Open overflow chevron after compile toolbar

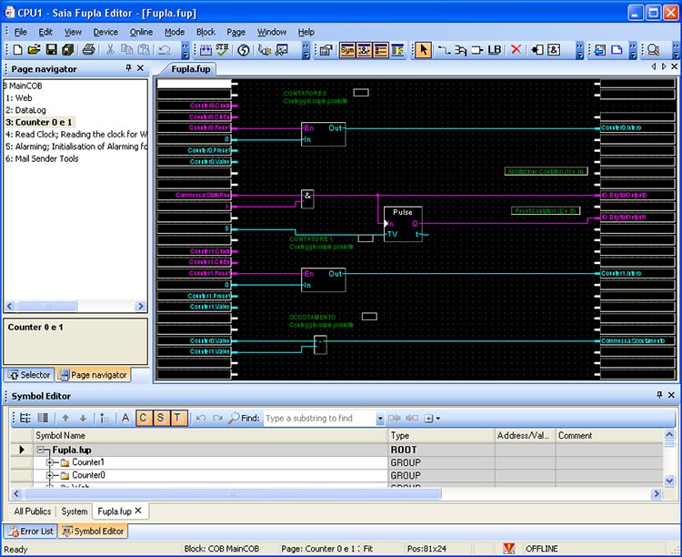click(306, 50)
